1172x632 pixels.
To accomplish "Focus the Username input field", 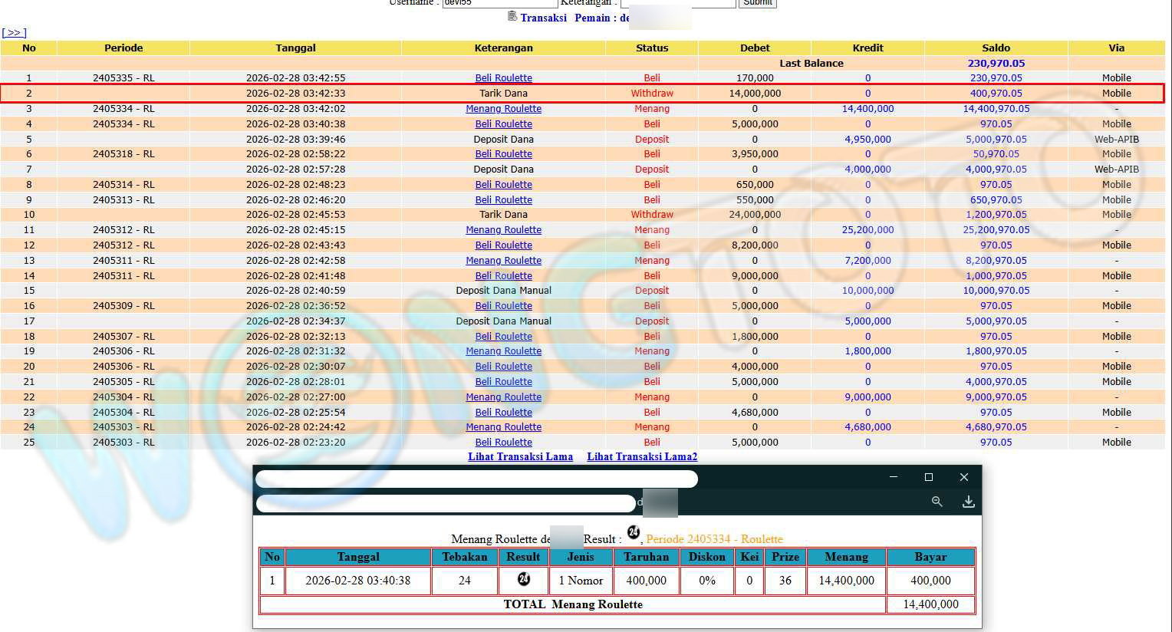I will coord(499,2).
